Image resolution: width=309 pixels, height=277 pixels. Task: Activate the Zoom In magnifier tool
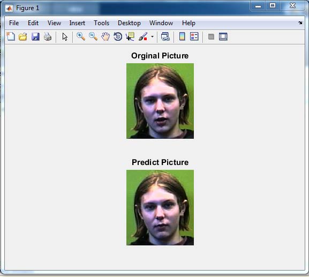click(81, 36)
